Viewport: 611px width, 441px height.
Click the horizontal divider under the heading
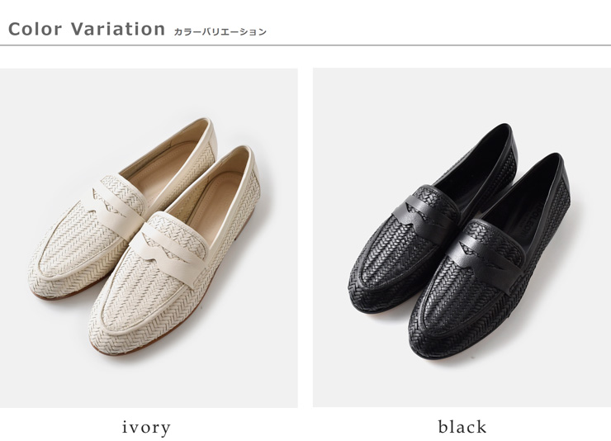pos(305,45)
